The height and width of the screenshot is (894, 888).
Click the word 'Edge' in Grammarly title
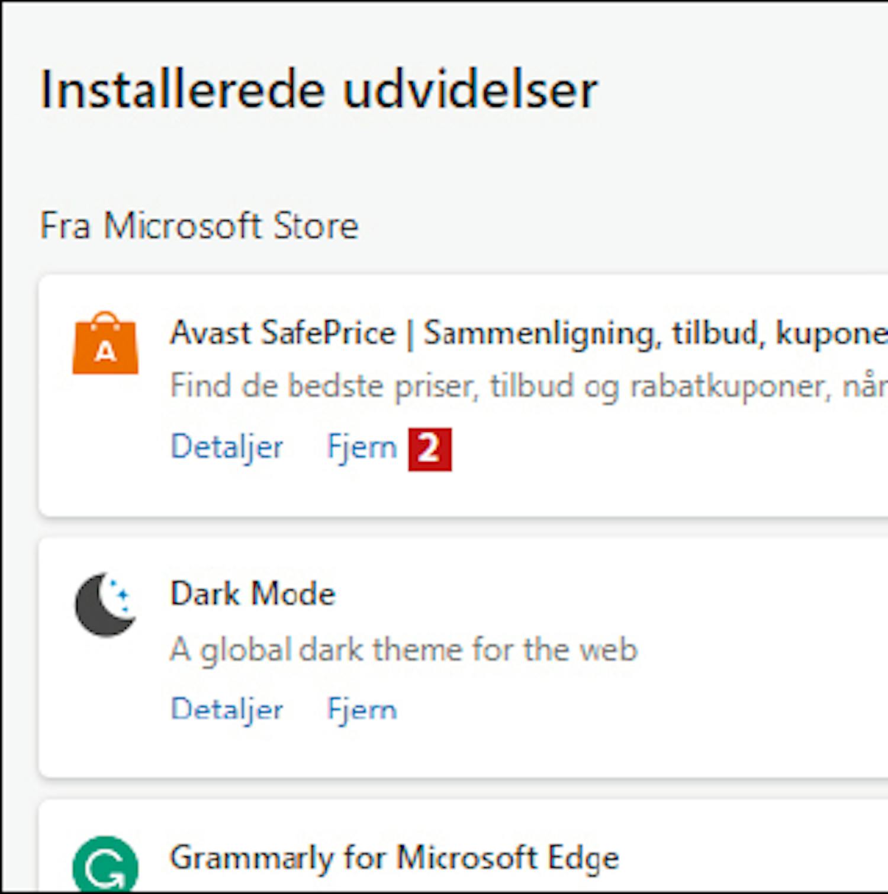point(583,858)
